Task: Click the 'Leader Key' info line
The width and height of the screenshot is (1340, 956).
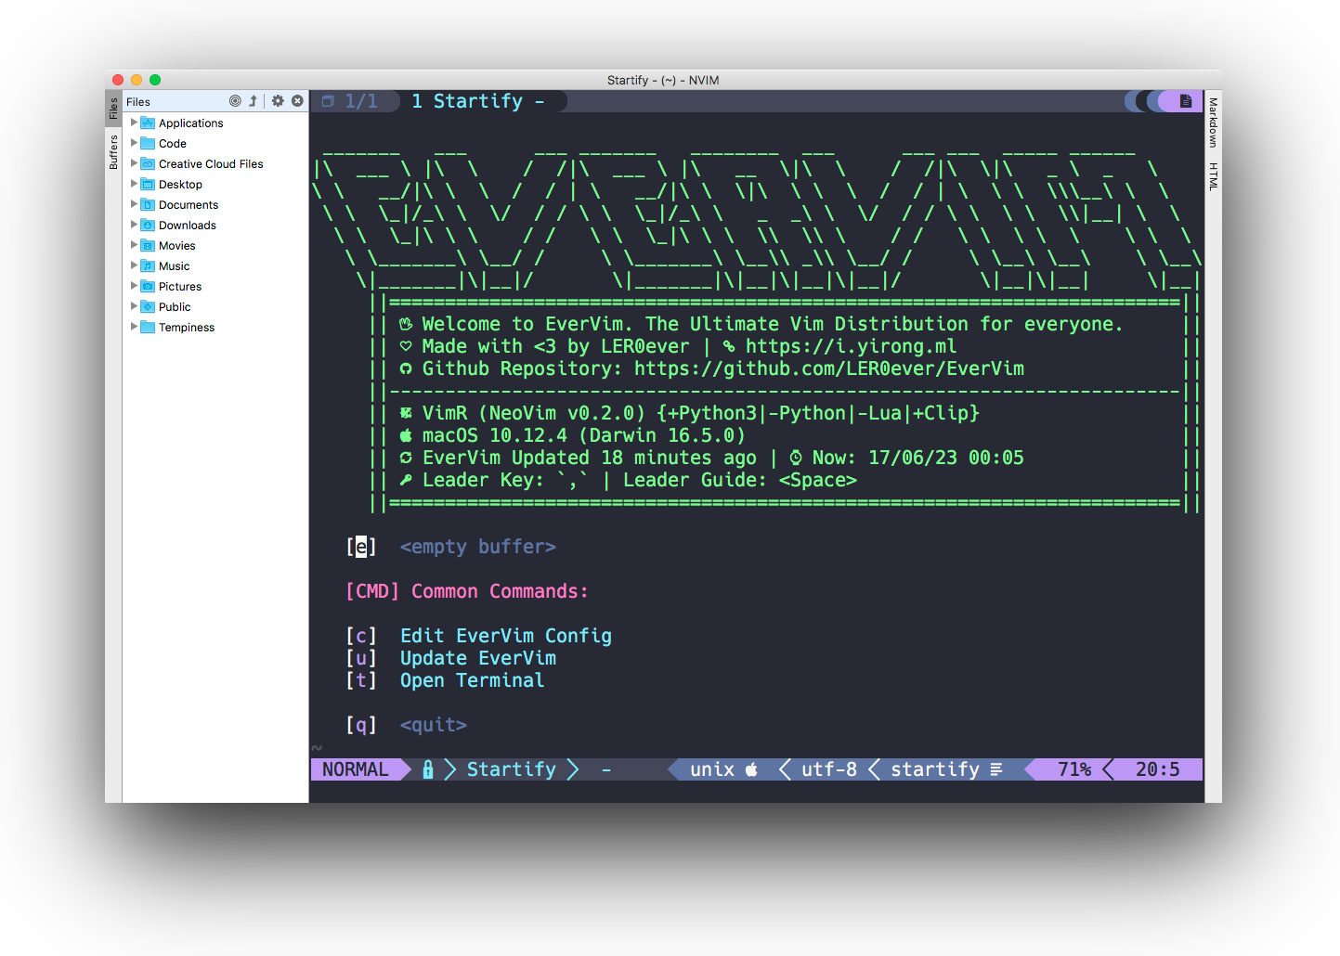Action: [x=629, y=480]
